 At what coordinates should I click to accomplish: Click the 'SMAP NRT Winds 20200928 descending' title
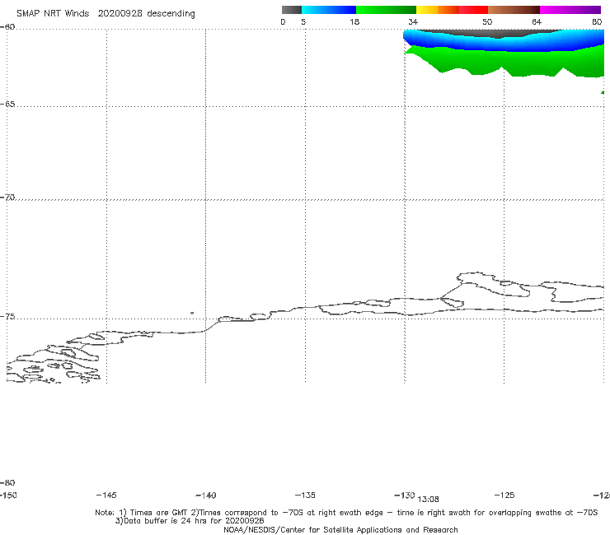pyautogui.click(x=106, y=14)
